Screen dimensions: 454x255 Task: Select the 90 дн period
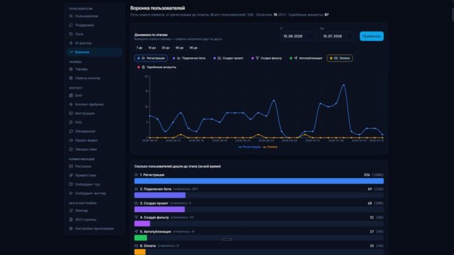193,48
